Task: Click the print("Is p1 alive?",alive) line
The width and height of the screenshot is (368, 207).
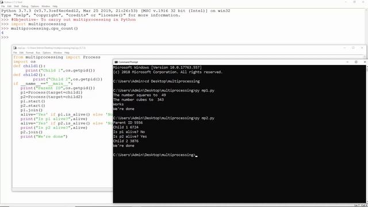Action: [53, 119]
